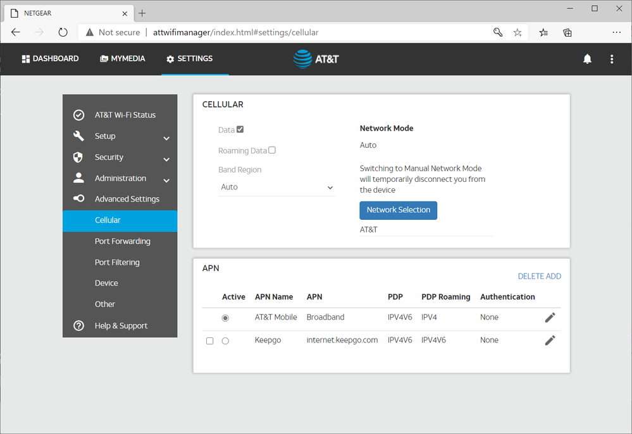Click the ADD link in APN panel
The image size is (632, 434).
coord(554,276)
